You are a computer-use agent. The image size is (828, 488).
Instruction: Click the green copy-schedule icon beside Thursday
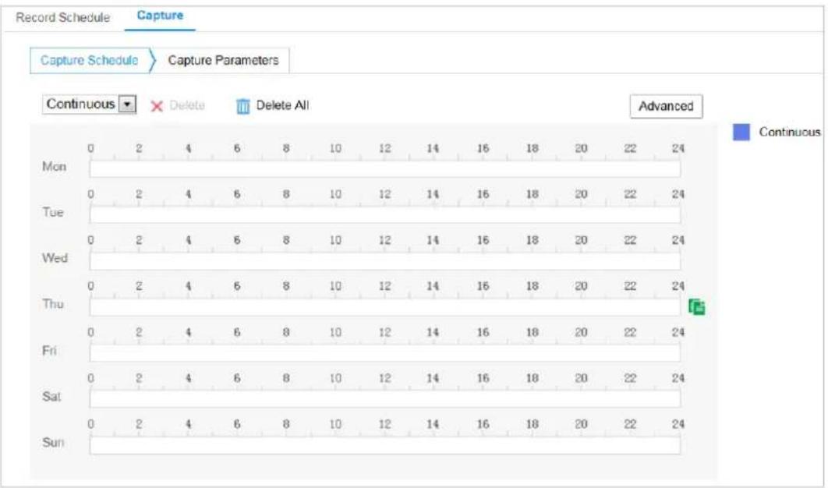(x=696, y=307)
